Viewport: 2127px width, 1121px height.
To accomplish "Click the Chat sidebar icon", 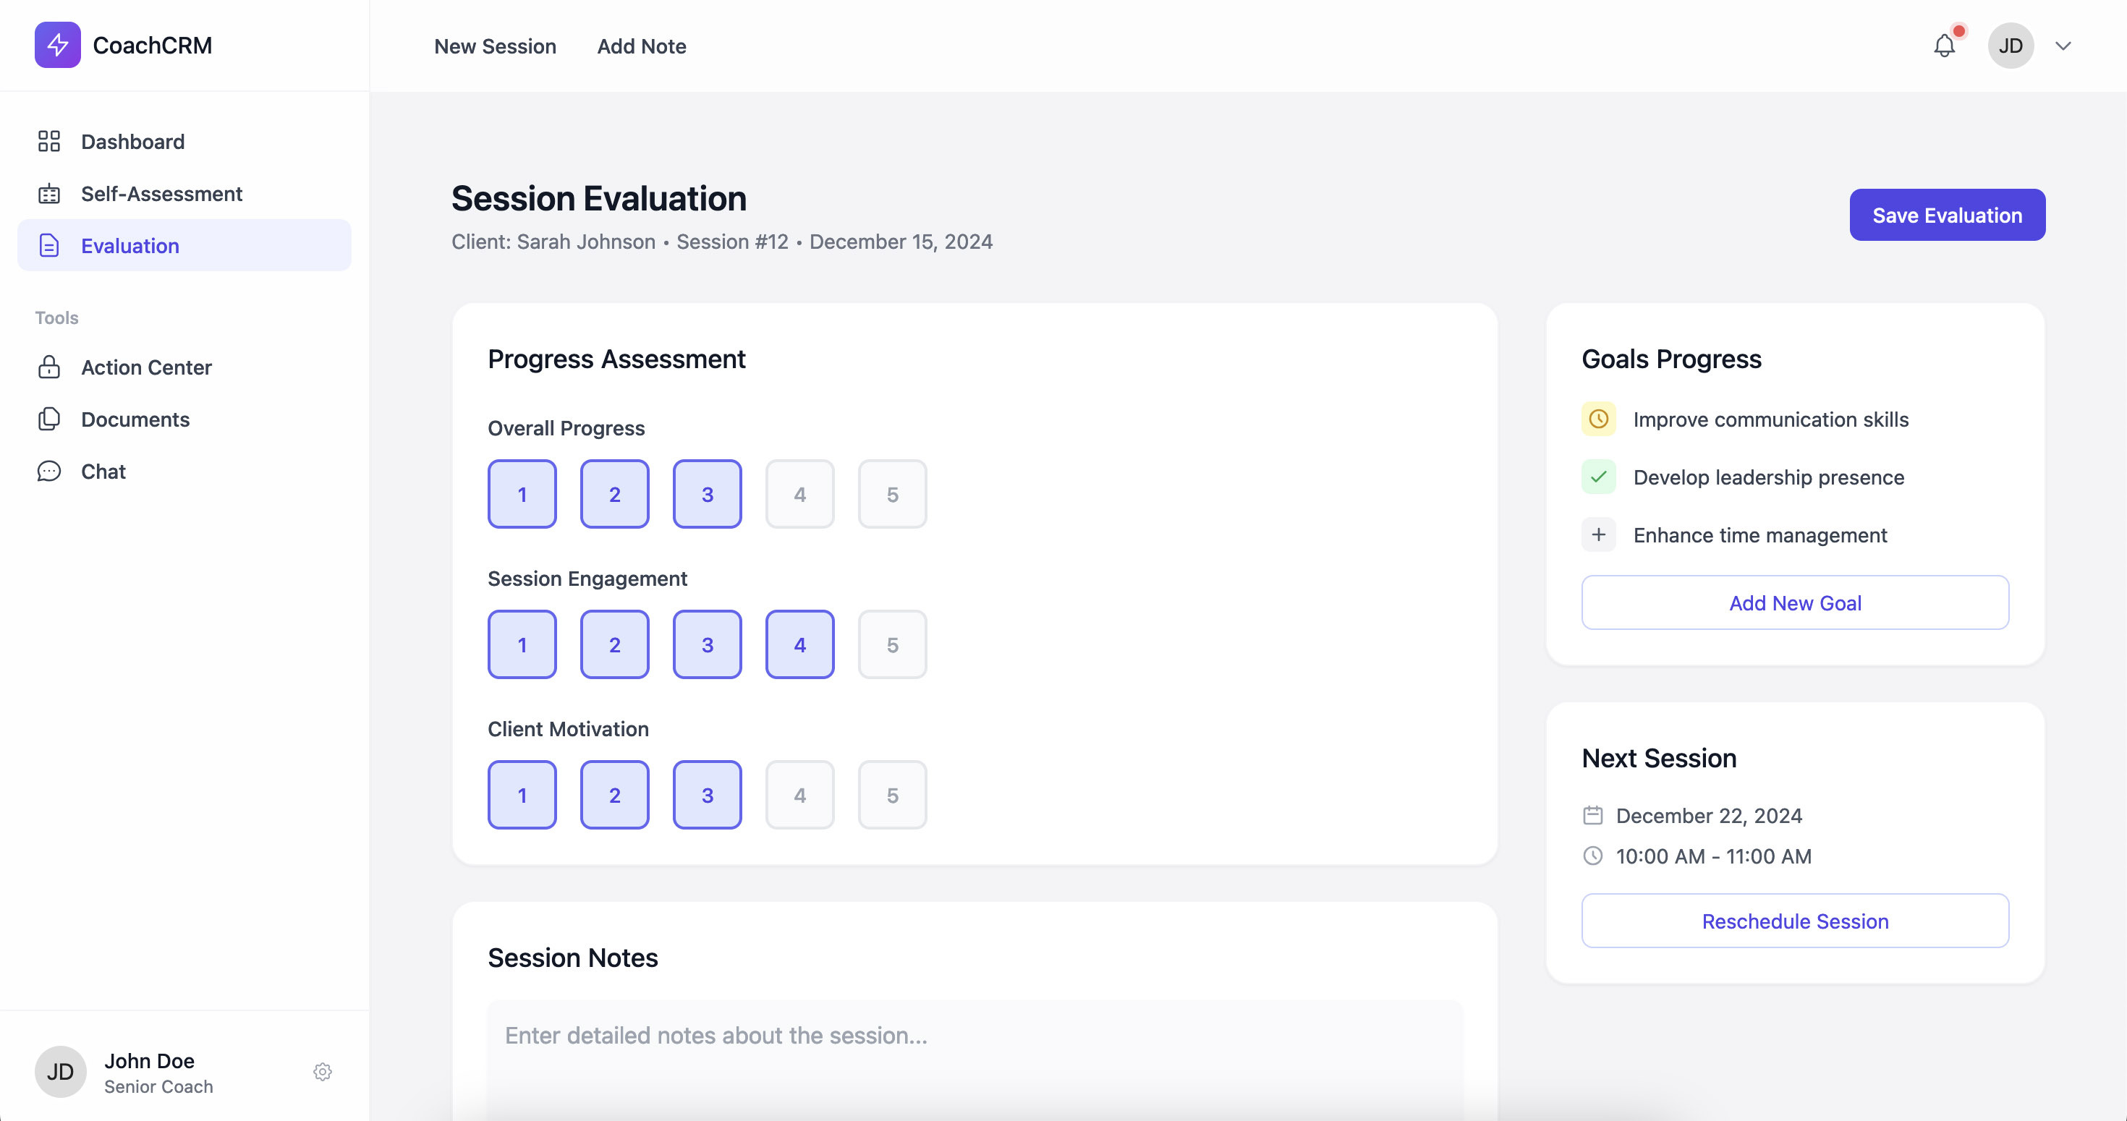I will point(48,472).
